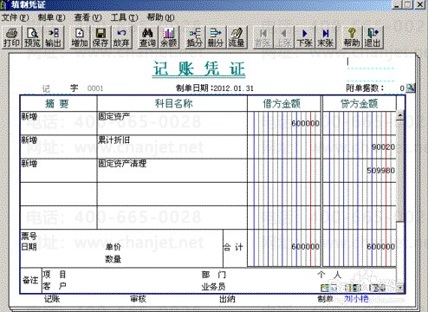Discard changes with 放弃 icon
Image resolution: width=428 pixels, height=312 pixels.
point(121,37)
